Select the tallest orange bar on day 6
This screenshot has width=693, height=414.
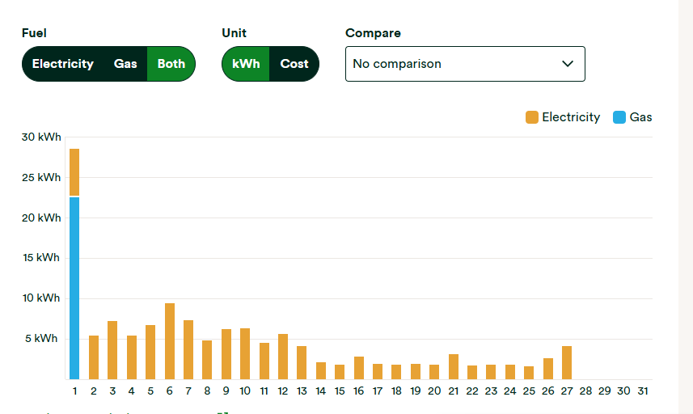170,341
